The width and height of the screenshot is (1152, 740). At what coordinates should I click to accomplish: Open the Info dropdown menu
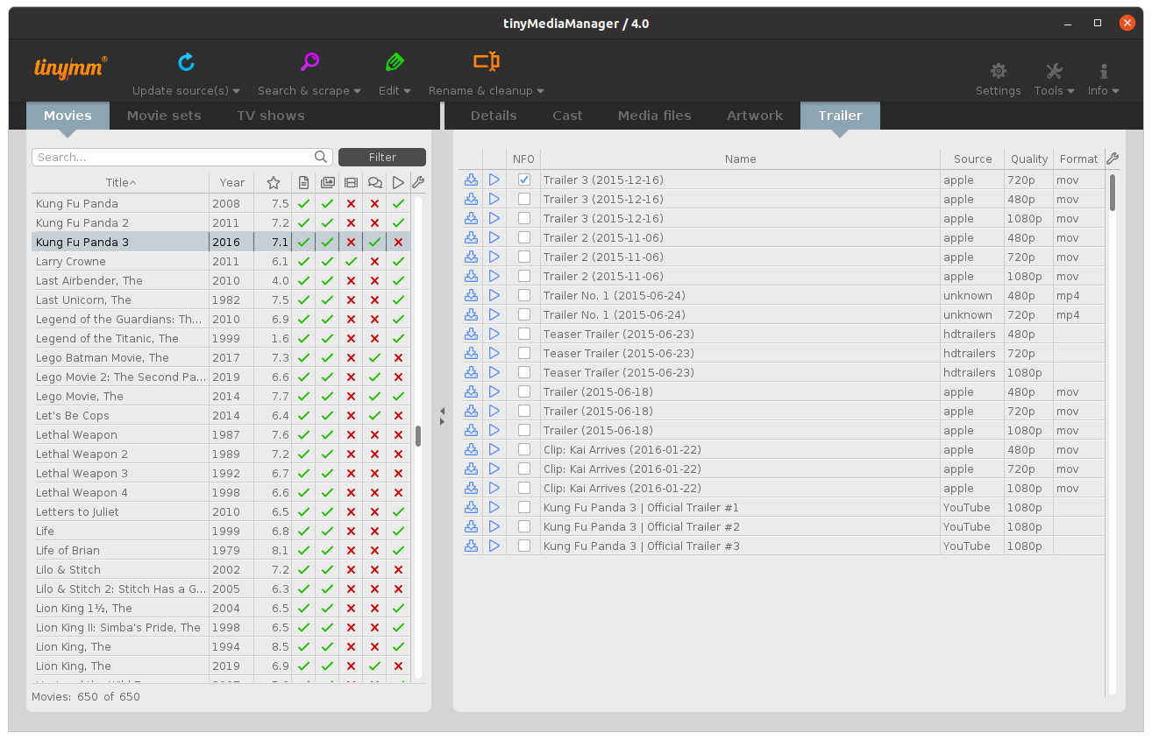[1103, 79]
